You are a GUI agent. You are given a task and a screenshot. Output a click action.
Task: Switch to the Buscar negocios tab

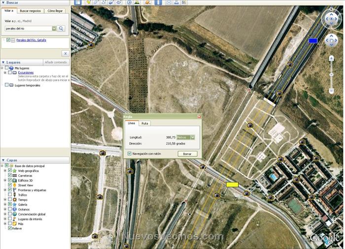(31, 10)
